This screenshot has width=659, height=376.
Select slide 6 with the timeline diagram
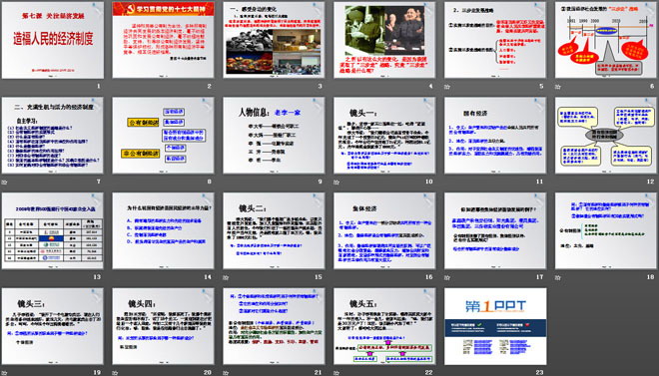coord(606,40)
